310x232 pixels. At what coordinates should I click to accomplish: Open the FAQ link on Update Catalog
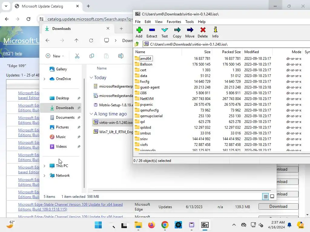coord(7,53)
